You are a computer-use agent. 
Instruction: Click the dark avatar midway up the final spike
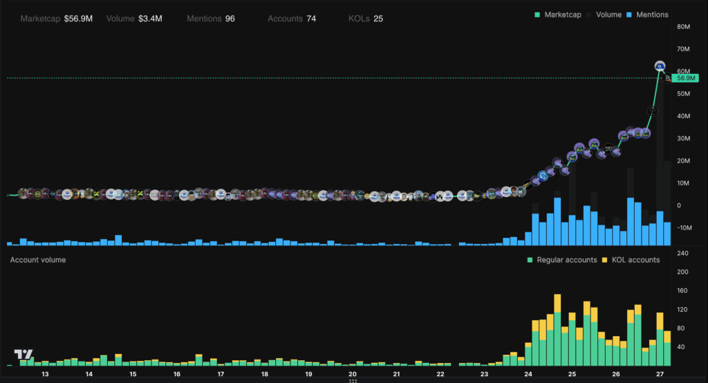(652, 111)
